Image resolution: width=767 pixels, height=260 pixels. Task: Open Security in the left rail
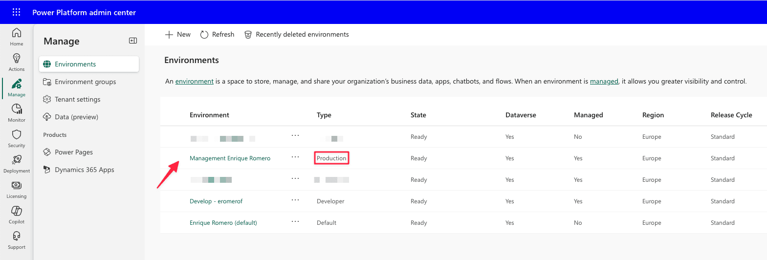[x=17, y=139]
